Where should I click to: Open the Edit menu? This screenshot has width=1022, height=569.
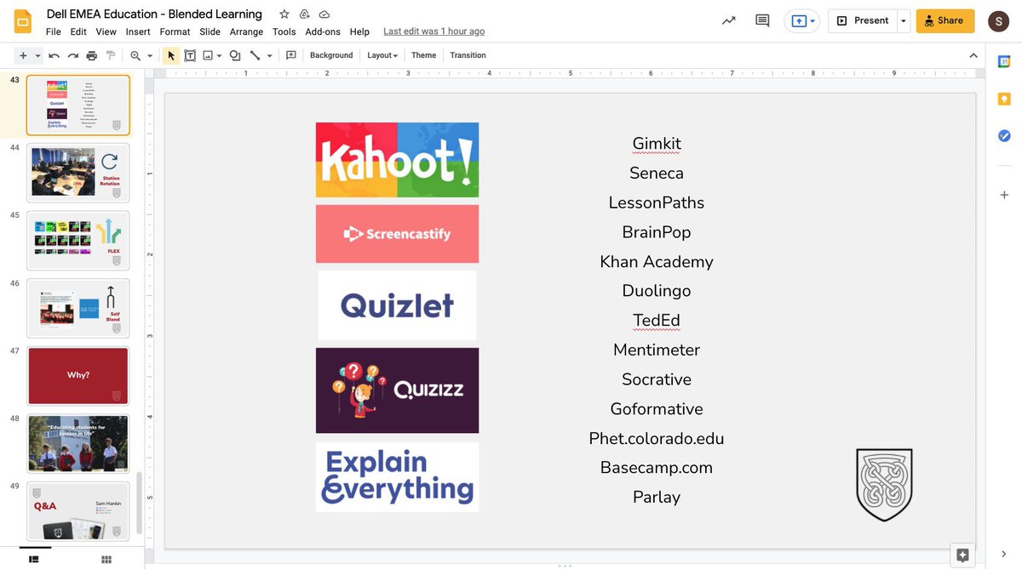[x=78, y=31]
